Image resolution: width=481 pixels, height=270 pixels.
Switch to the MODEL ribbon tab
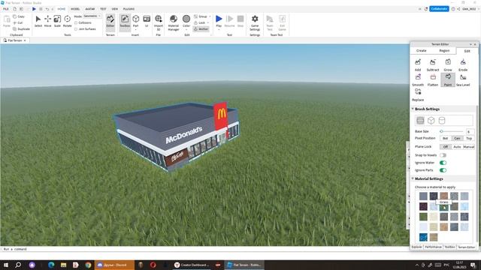point(75,9)
